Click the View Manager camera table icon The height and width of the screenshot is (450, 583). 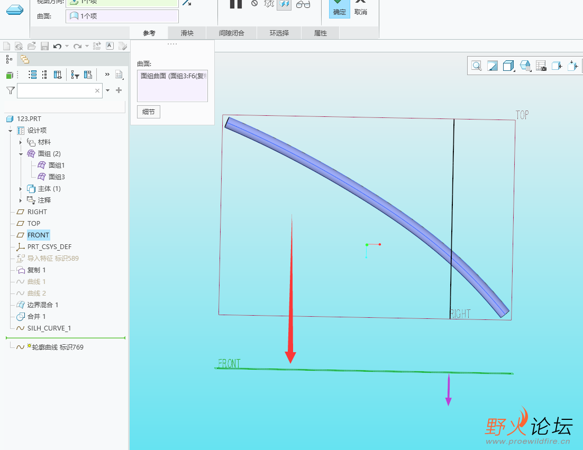(x=541, y=66)
